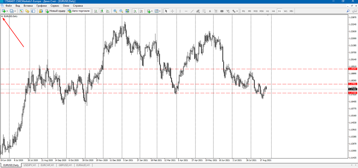Screen dimensions: 358x168
Task: Open chart Templates icon
Action: (157, 11)
